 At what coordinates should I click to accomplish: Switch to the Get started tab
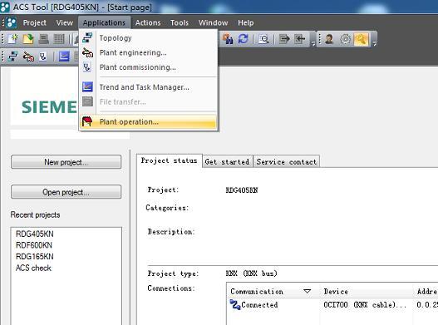pos(227,161)
